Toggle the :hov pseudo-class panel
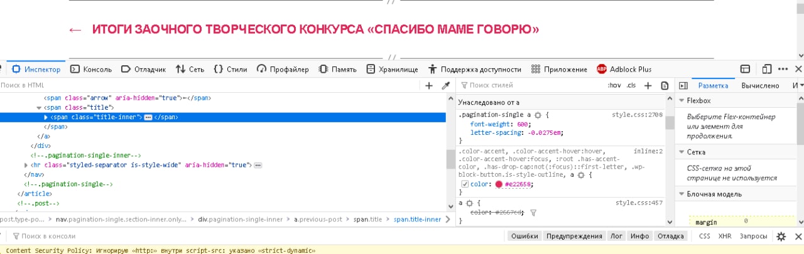 [x=614, y=85]
